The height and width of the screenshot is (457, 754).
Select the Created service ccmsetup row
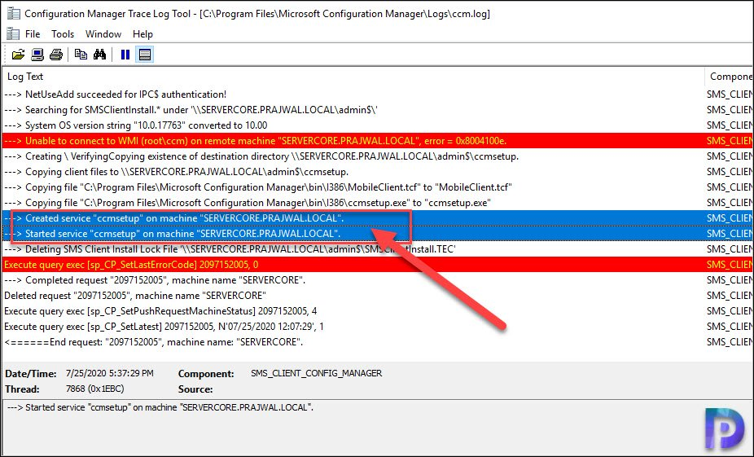click(377, 218)
